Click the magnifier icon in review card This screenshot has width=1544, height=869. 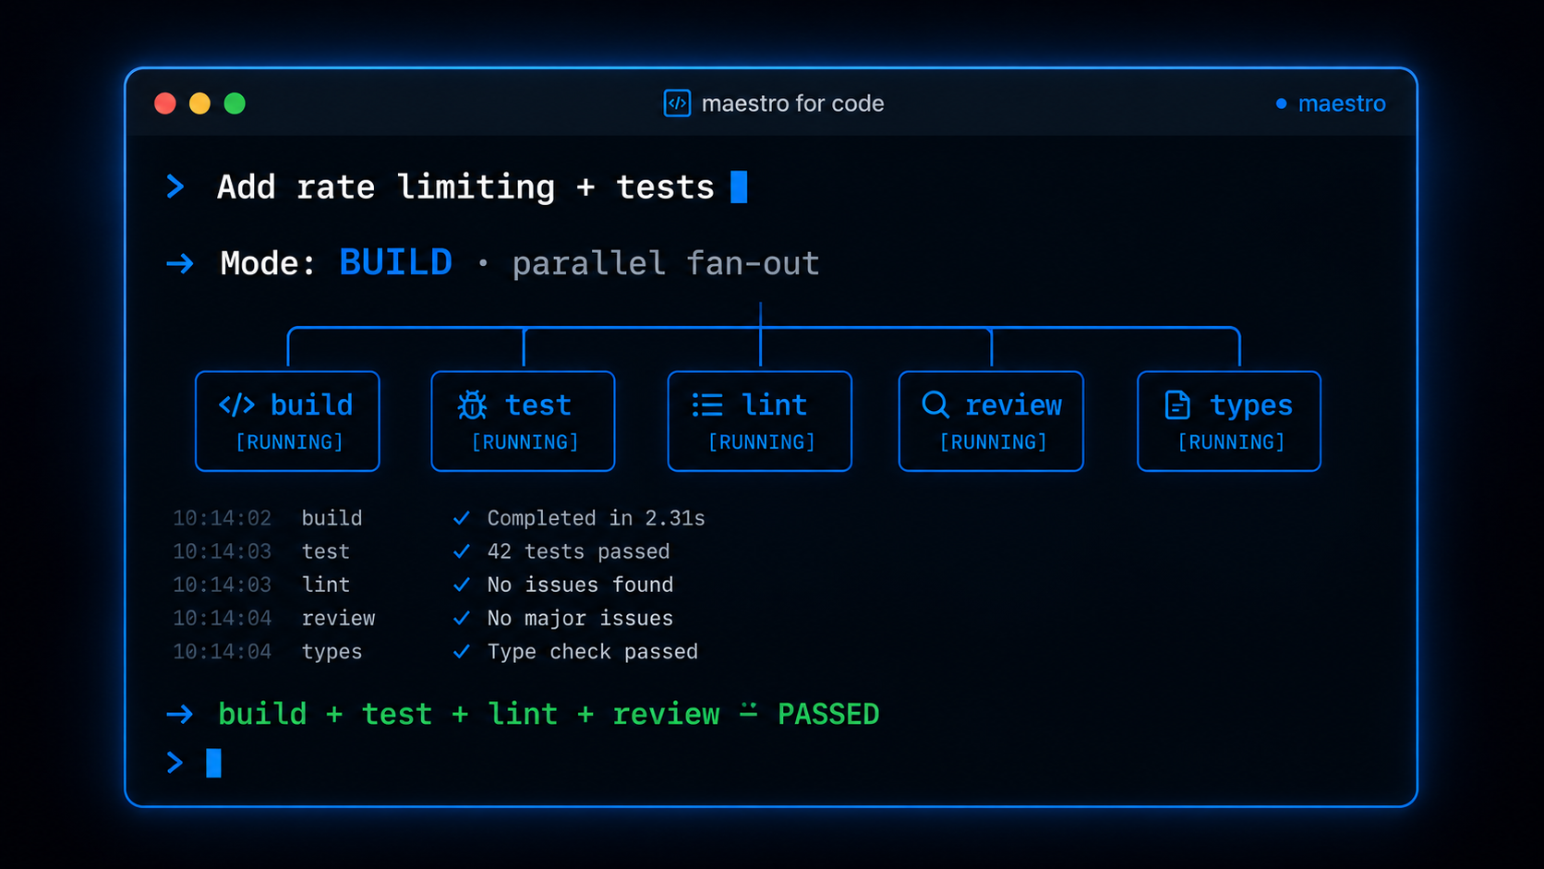coord(935,404)
